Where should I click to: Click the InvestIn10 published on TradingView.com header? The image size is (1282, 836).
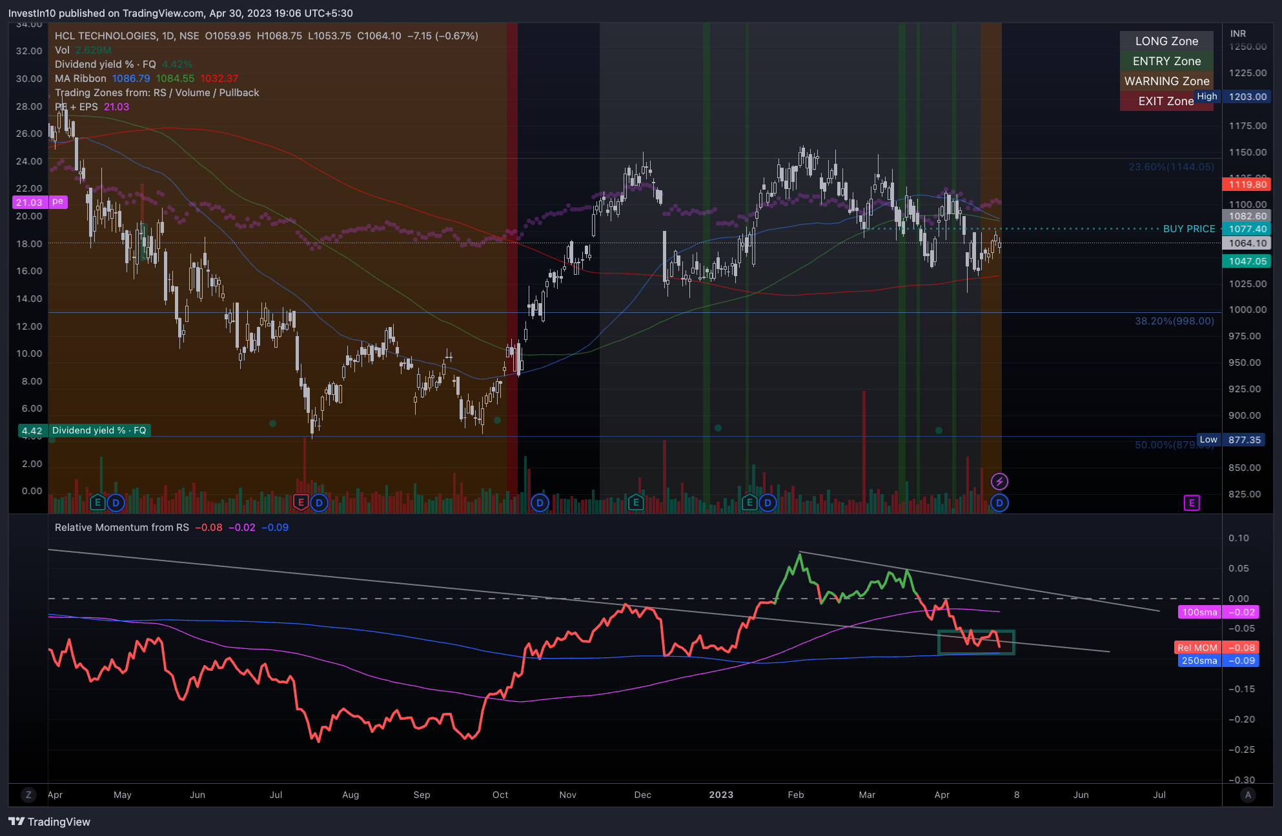(x=180, y=13)
